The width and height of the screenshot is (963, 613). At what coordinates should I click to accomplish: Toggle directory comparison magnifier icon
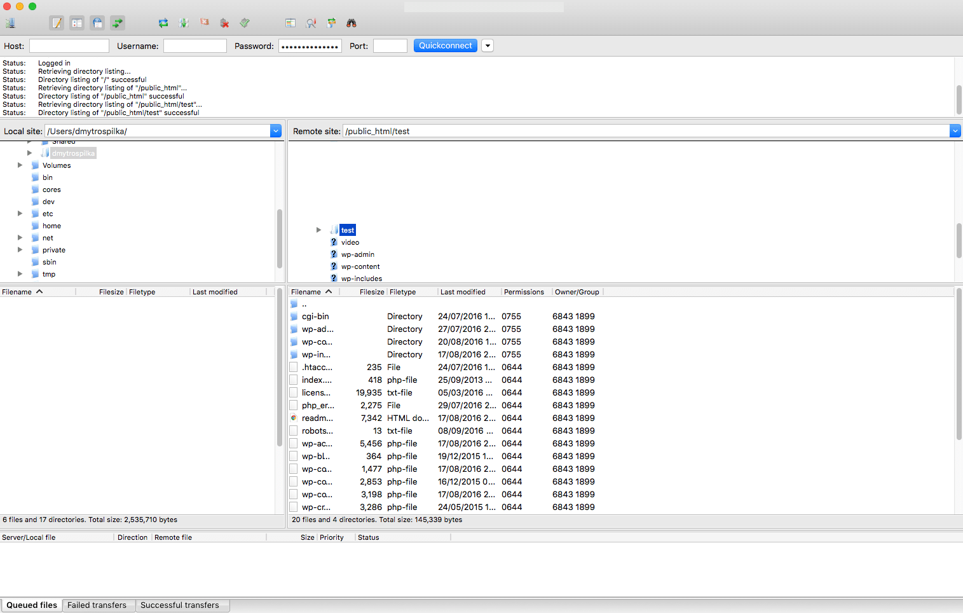coord(311,23)
